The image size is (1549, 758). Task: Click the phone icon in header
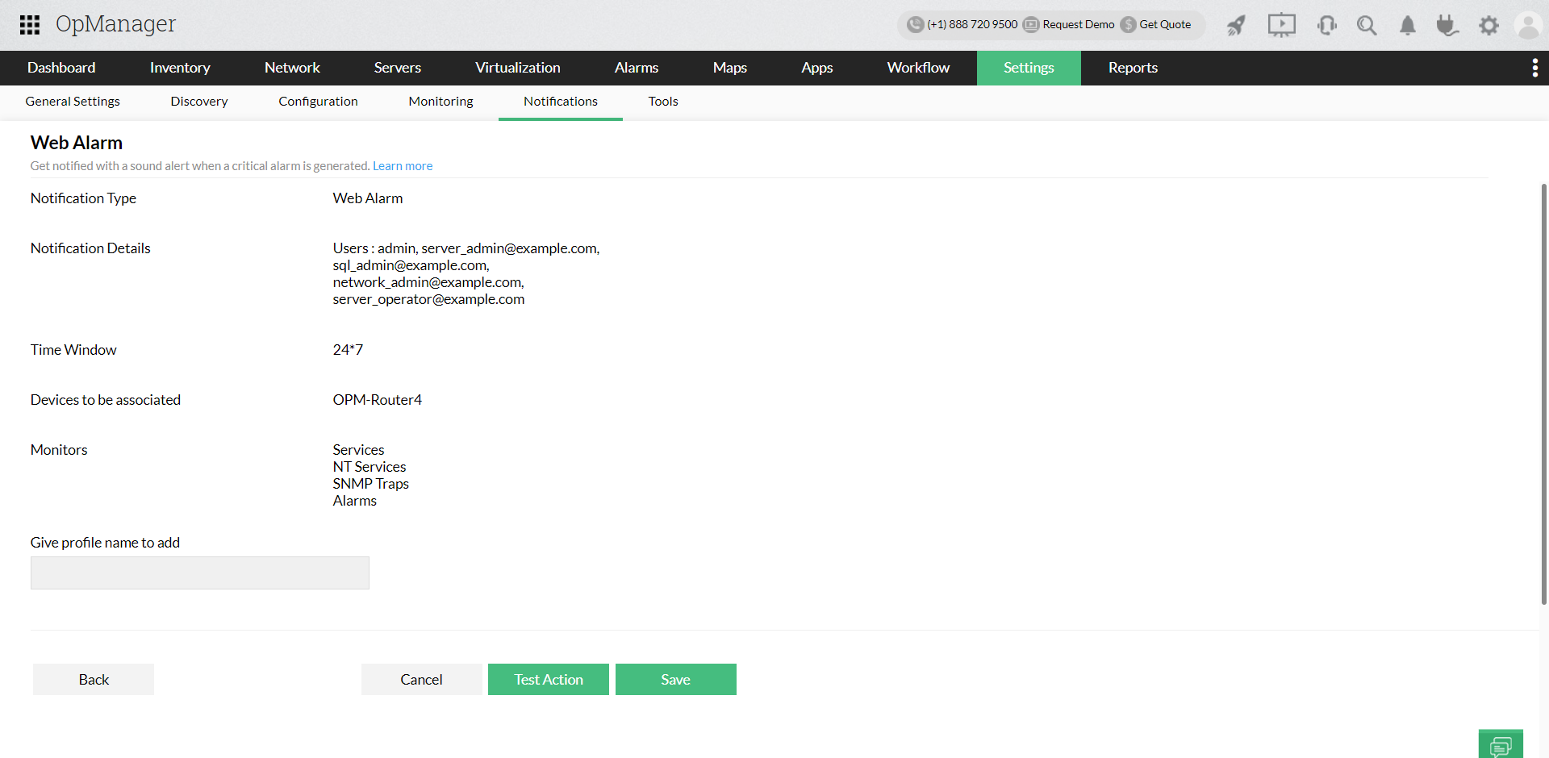[x=915, y=24]
